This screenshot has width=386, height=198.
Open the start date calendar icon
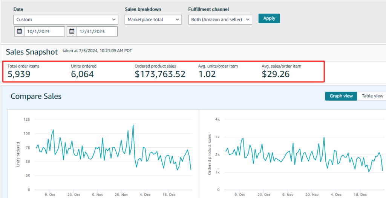tap(19, 32)
